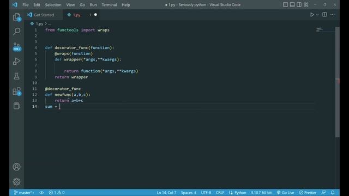Open the Extensions view
Screen dimensions: 349x196
tap(17, 91)
